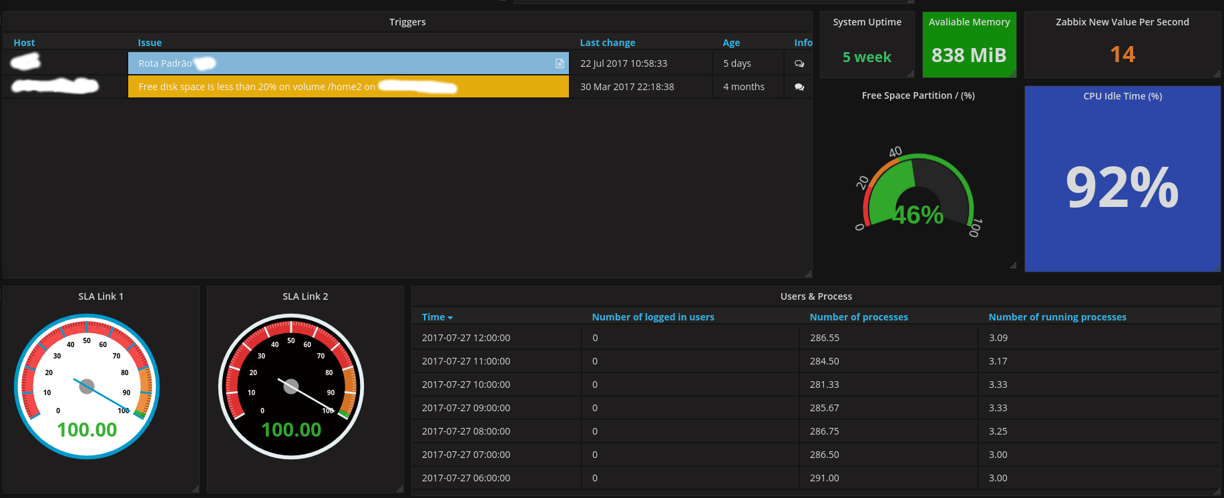
Task: Click the comment icon in the Free disk space row
Action: (799, 87)
